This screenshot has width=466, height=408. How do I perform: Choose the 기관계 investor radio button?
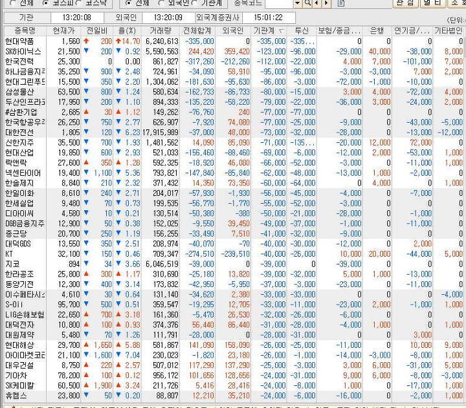pyautogui.click(x=194, y=3)
